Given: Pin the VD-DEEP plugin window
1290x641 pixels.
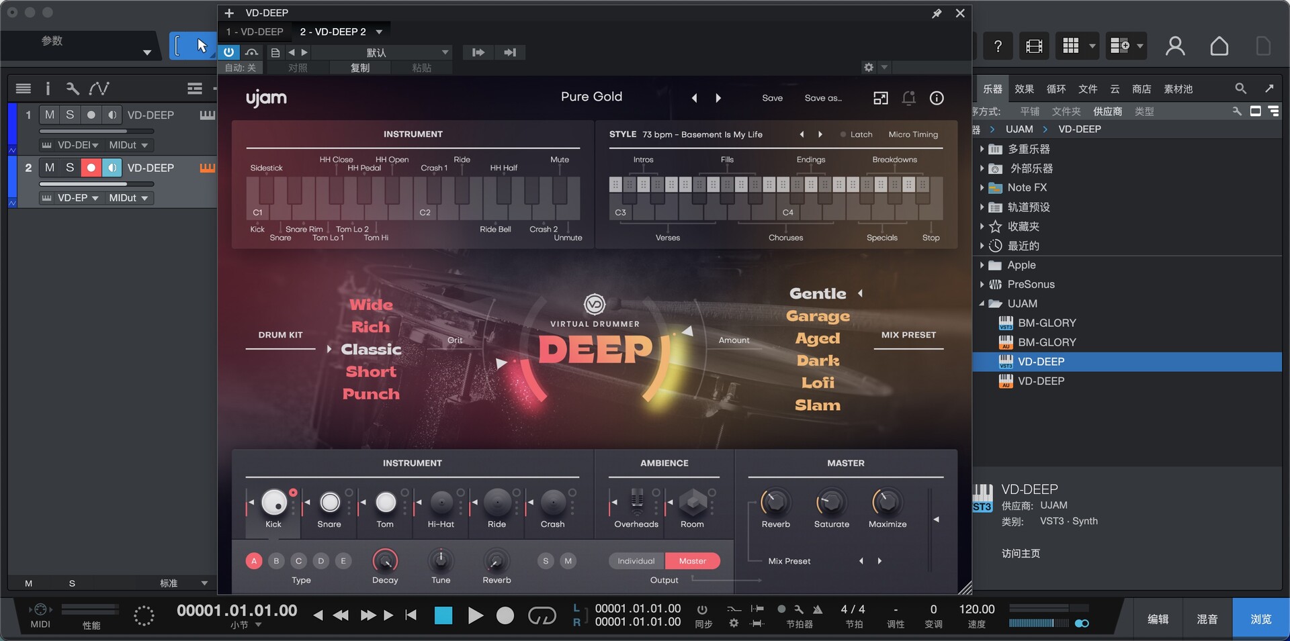Looking at the screenshot, I should (937, 13).
